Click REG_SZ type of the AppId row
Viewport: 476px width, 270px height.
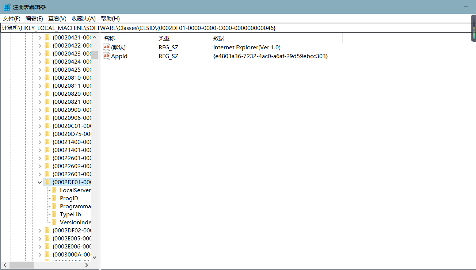(168, 56)
